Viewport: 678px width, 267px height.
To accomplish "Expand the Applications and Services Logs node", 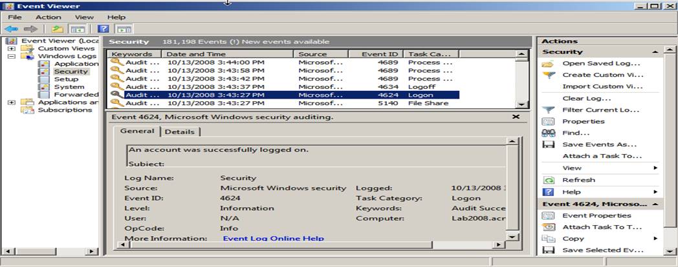I will click(12, 102).
